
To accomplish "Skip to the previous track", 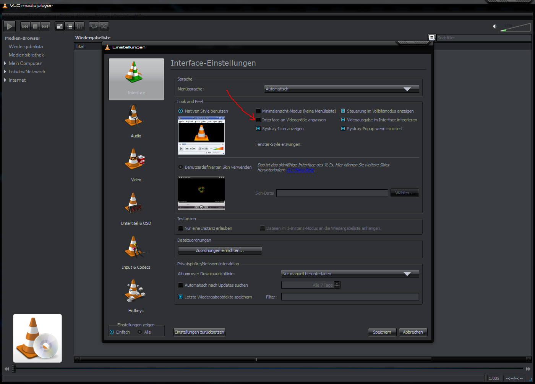I will 25,26.
